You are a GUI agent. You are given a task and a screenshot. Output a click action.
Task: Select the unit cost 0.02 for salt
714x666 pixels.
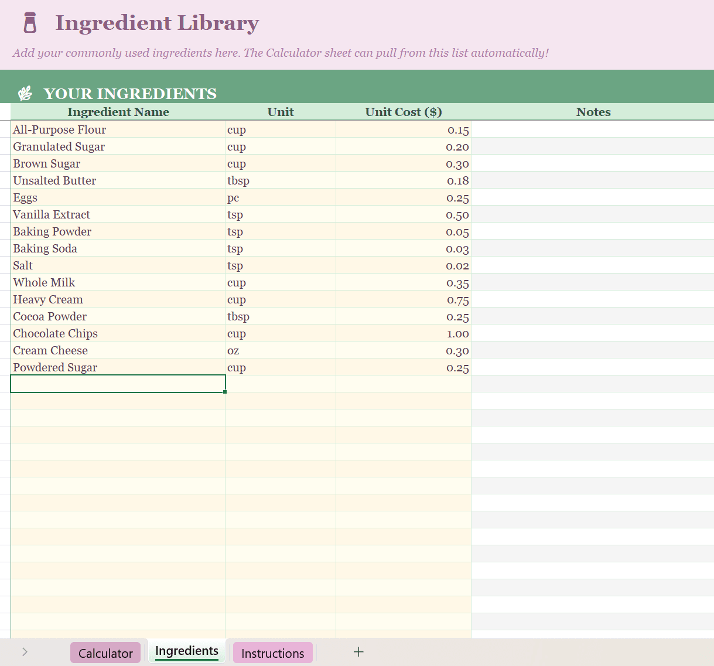click(404, 265)
